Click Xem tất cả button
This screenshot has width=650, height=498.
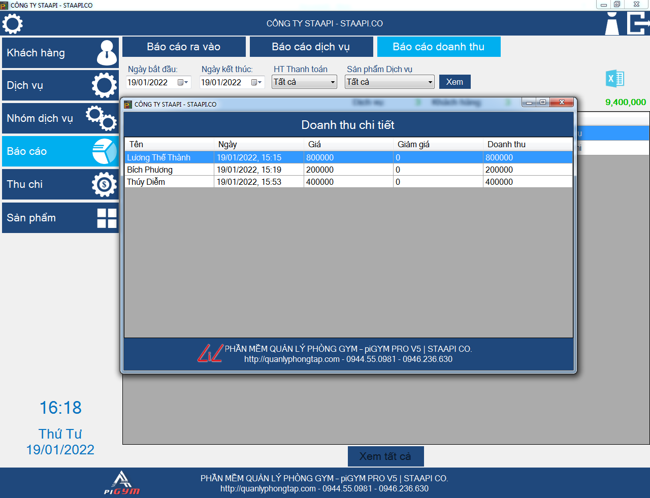click(x=385, y=456)
